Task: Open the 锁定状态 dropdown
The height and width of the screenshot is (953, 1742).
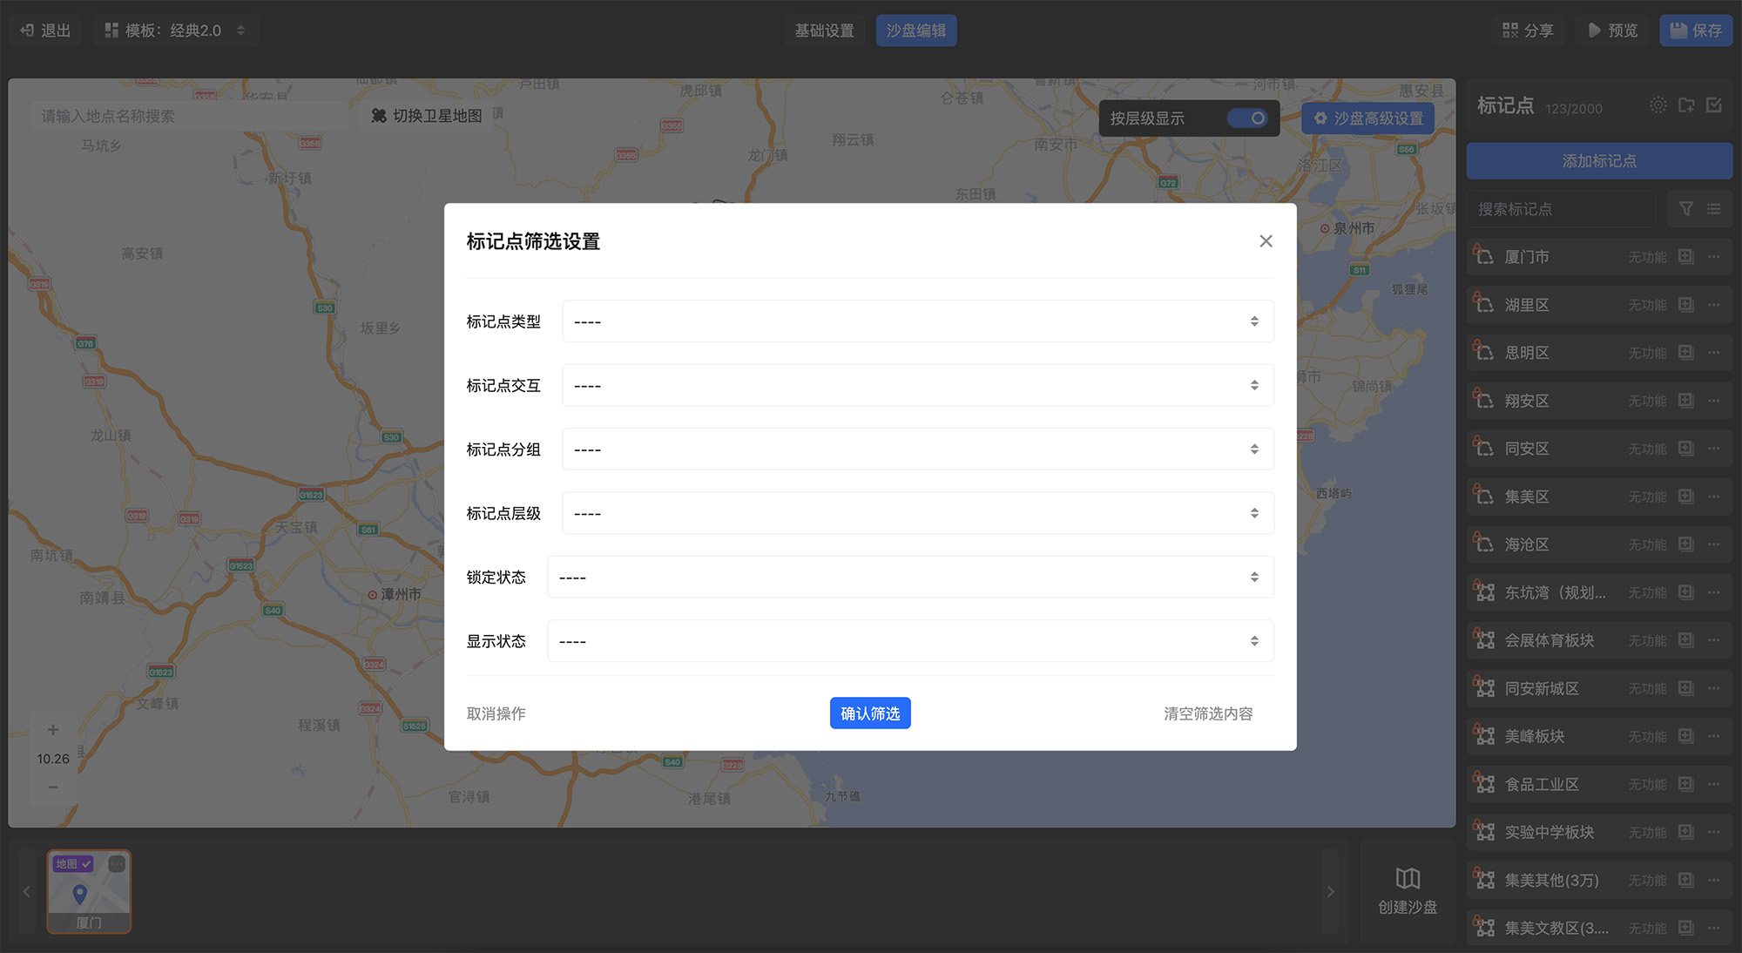Action: (910, 578)
